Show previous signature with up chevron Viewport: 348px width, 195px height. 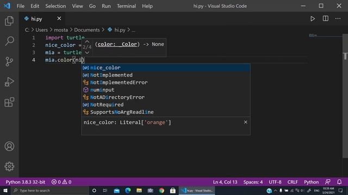(87, 42)
